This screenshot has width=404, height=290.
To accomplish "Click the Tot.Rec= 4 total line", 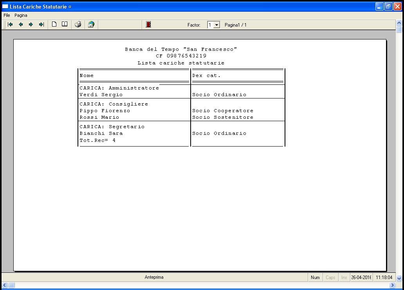I will (97, 140).
